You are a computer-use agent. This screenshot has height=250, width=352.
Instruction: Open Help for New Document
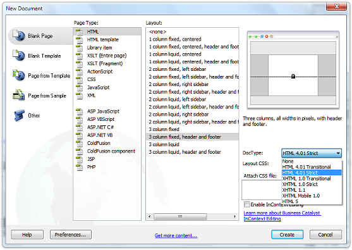[27, 234]
